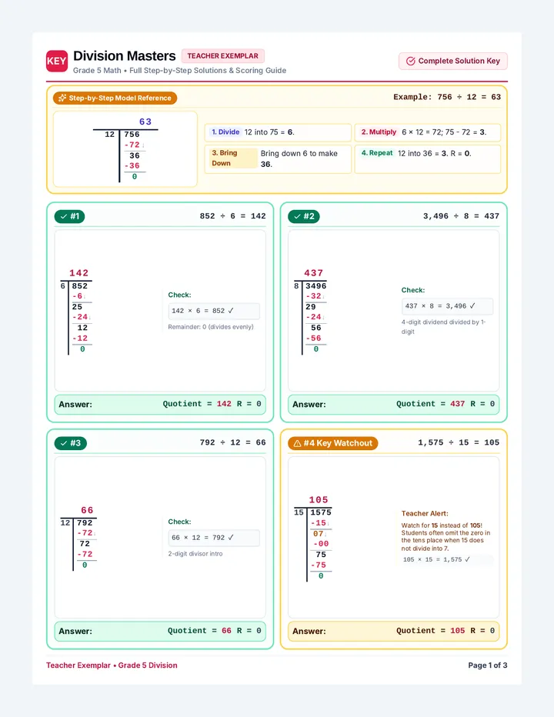The image size is (554, 717).
Task: Click the '792 ÷ 12 = 66' heading
Action: click(x=232, y=442)
